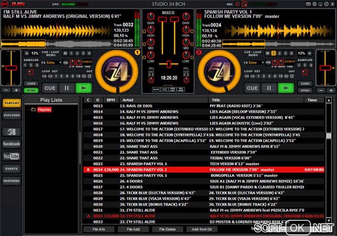Start playback on deck 2 with the green play button
Image resolution: width=337 pixels, height=236 pixels.
pos(286,88)
